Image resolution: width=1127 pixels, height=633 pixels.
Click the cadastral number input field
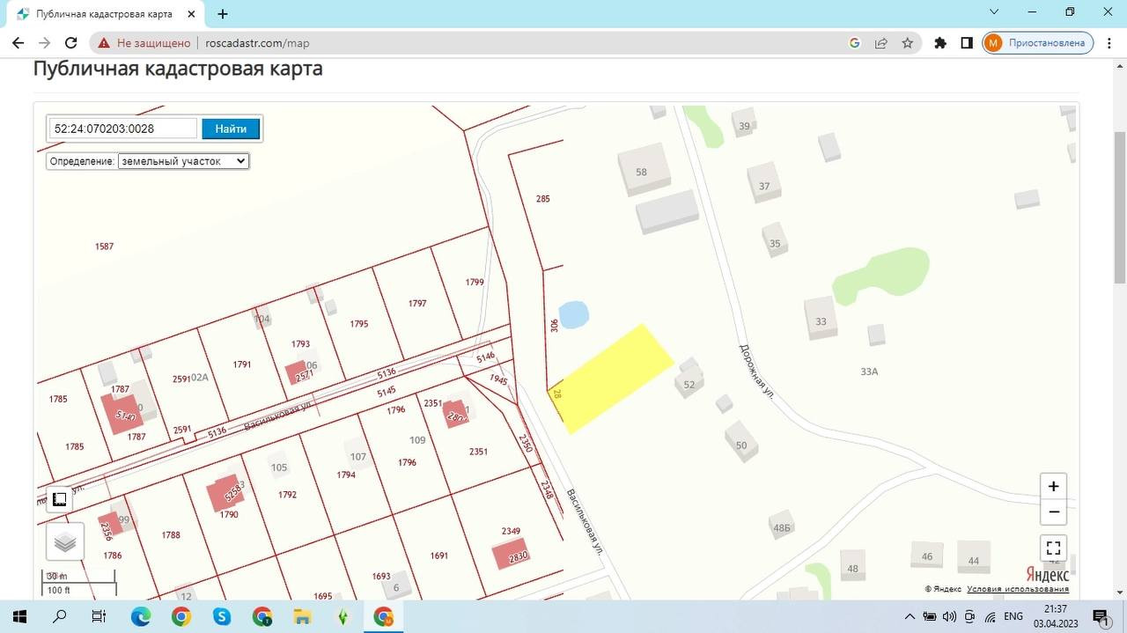coord(122,129)
